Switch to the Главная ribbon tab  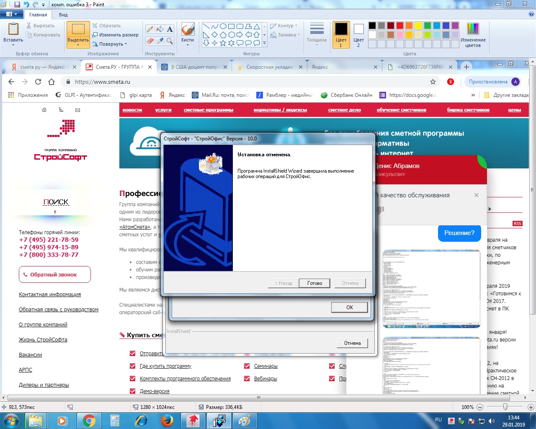(x=38, y=15)
